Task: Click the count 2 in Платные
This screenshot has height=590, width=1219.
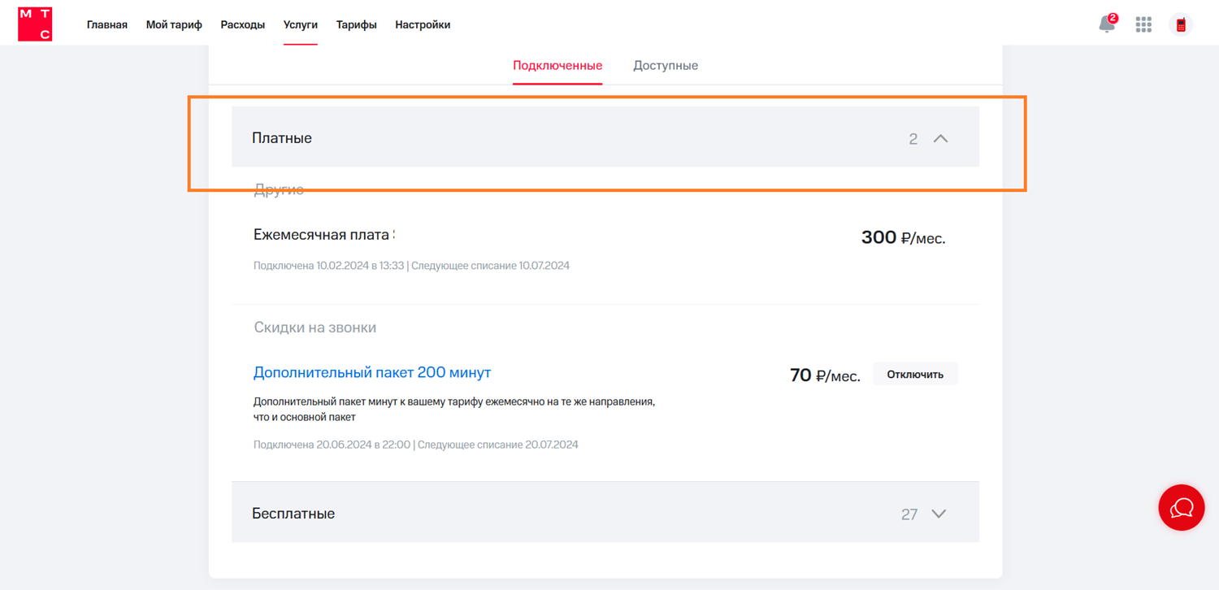Action: pyautogui.click(x=913, y=139)
